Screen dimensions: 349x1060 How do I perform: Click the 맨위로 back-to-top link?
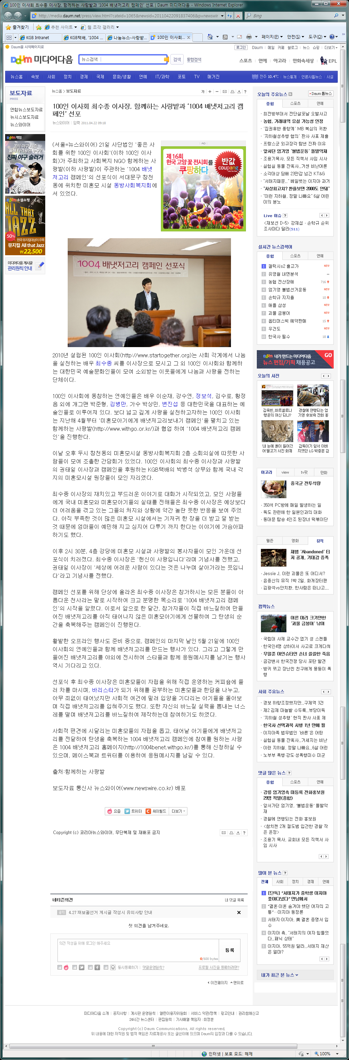(x=237, y=983)
